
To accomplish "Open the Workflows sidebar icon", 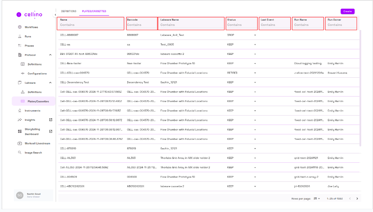I will 20,27.
